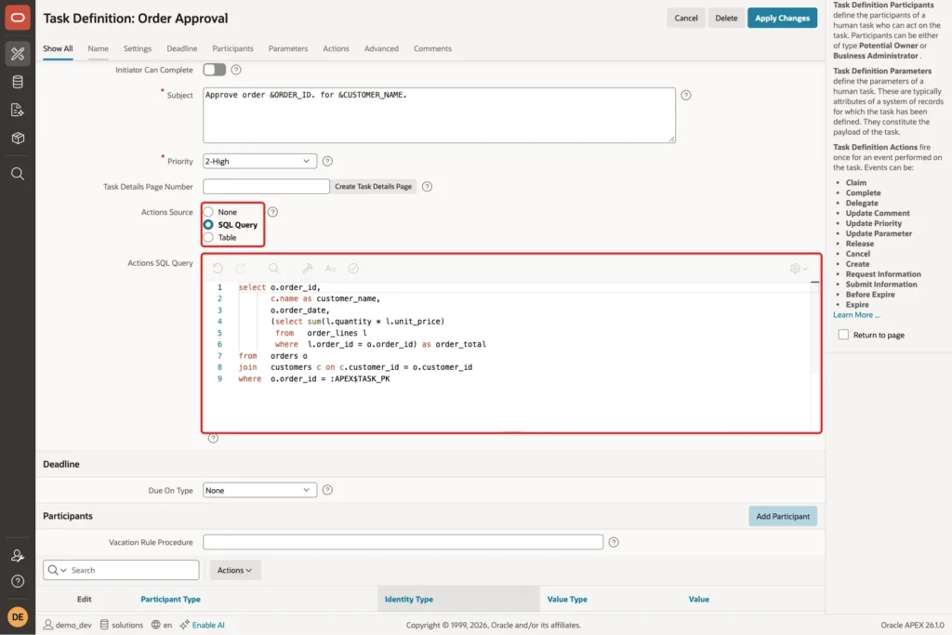The width and height of the screenshot is (952, 635).
Task: Sort by the Value column header
Action: 699,599
